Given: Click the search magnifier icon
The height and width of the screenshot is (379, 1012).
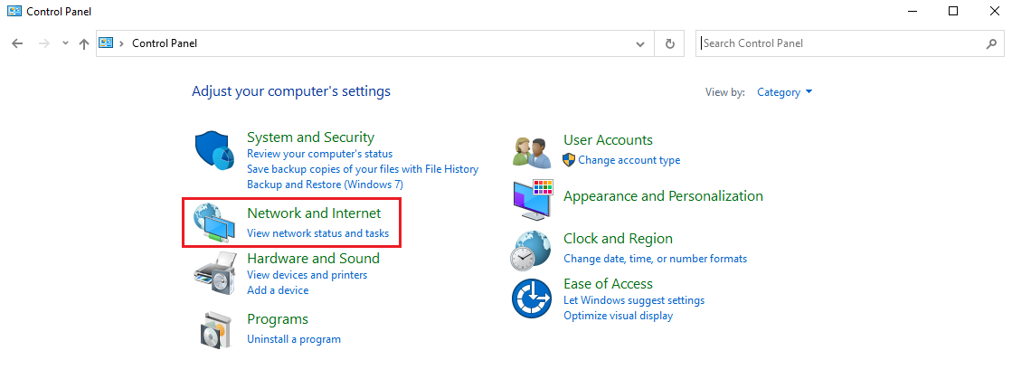Looking at the screenshot, I should tap(990, 43).
